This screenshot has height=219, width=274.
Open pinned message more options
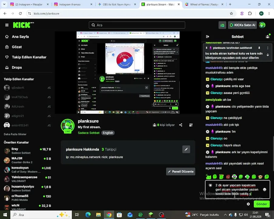268,48
